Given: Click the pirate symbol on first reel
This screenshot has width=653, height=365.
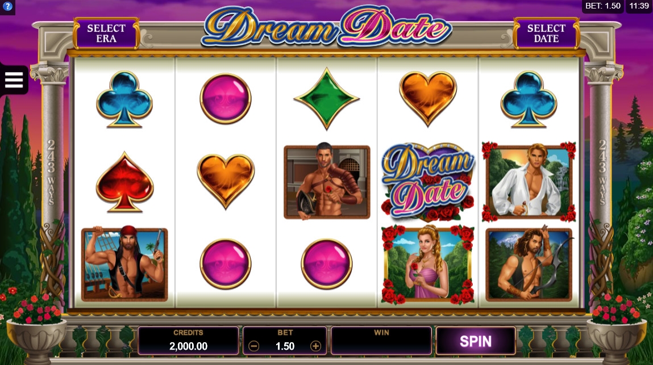Looking at the screenshot, I should [x=124, y=265].
